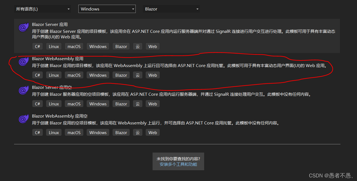Click Linux tag under Blazor Server 应用空
The height and width of the screenshot is (181, 357).
[54, 104]
